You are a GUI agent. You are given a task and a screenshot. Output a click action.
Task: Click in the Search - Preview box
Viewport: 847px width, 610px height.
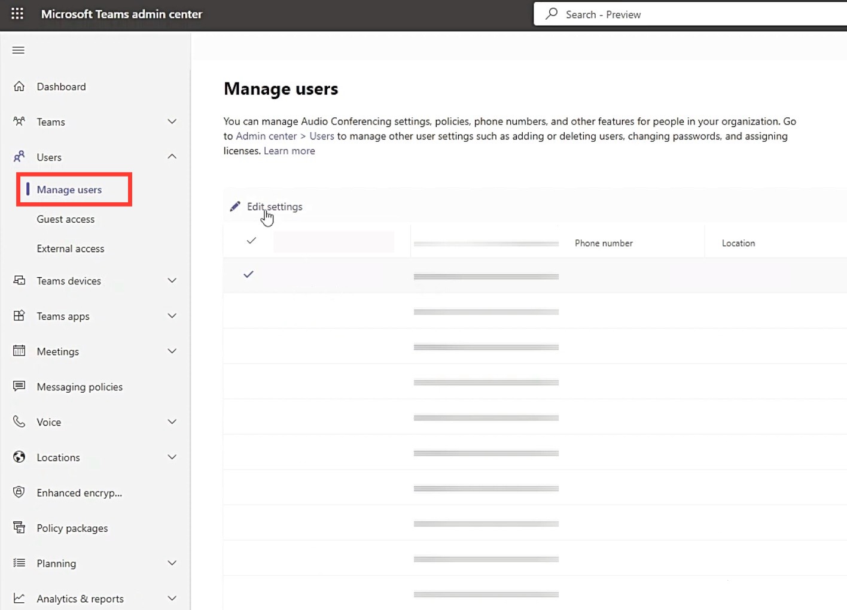click(691, 14)
